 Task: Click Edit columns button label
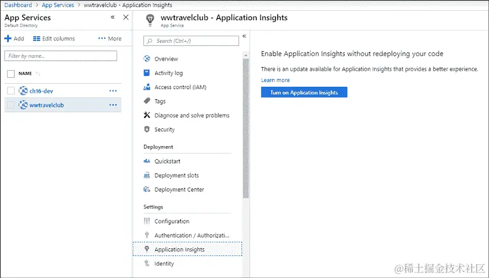point(59,39)
